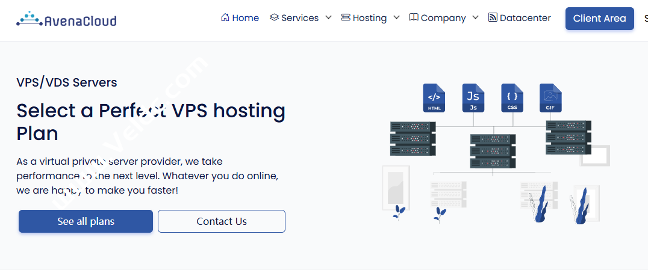Viewport: 648px width, 273px height.
Task: Expand the Company dropdown chevron
Action: point(475,17)
